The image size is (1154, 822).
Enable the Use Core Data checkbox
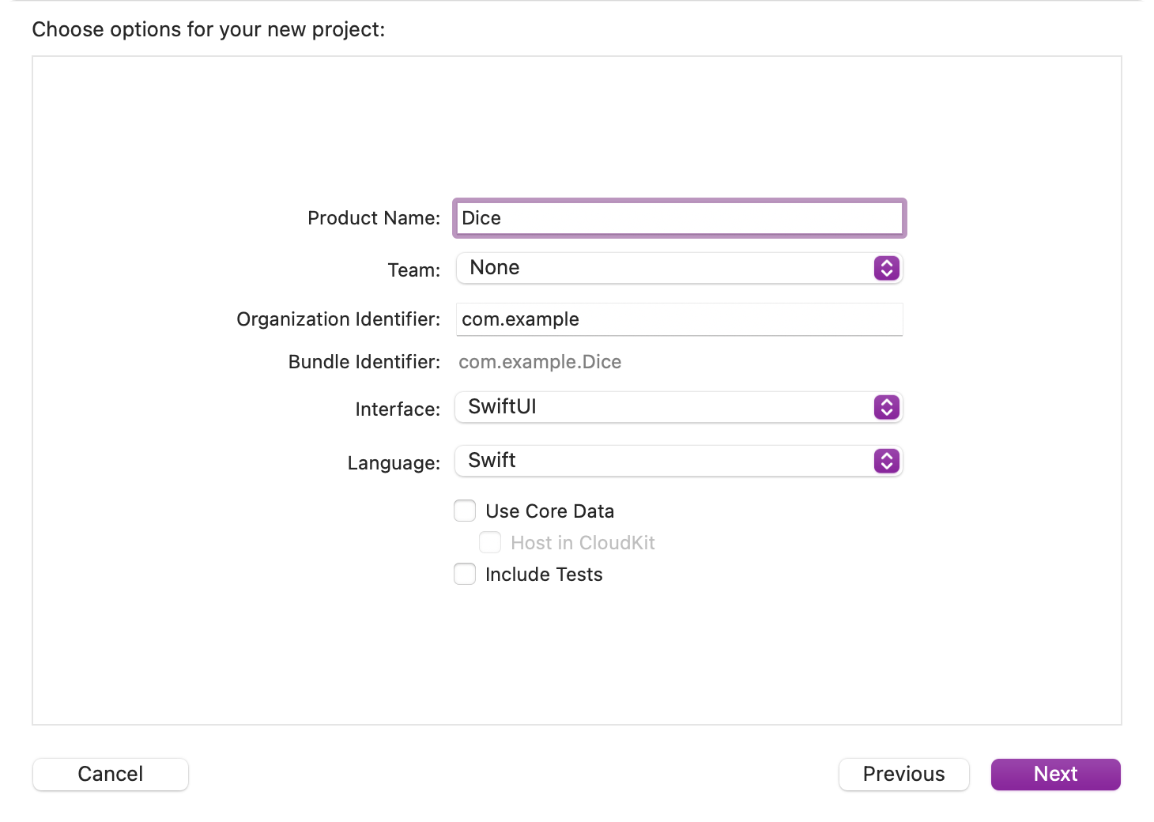465,511
